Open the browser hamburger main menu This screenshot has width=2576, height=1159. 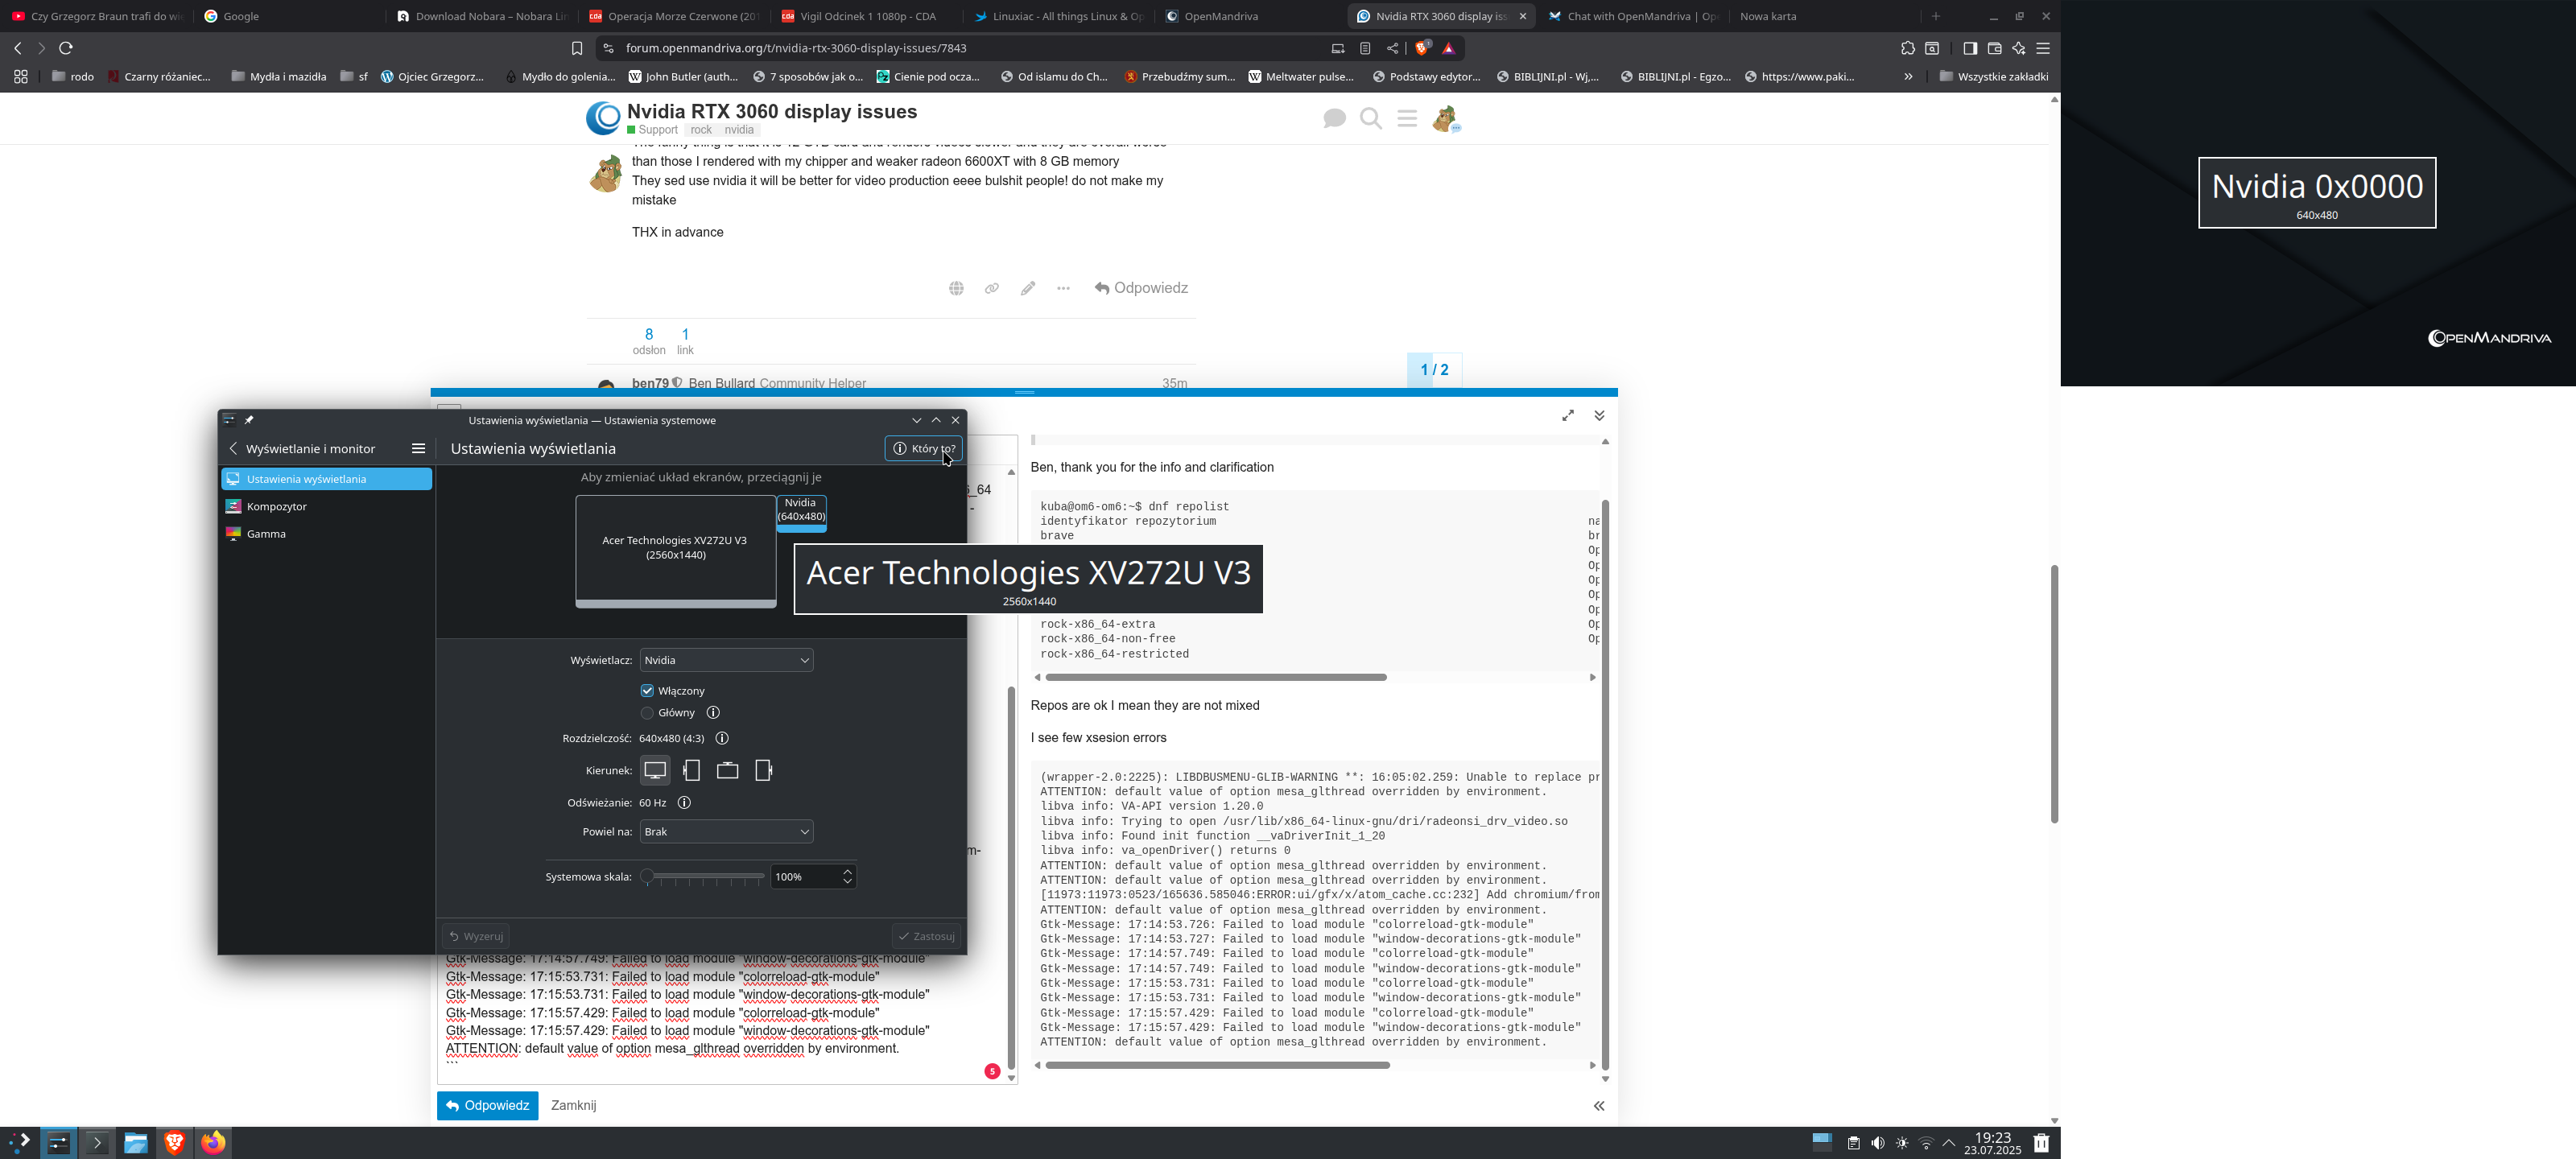click(x=2043, y=48)
